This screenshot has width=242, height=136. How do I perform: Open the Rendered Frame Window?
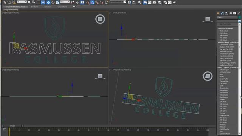point(170,2)
